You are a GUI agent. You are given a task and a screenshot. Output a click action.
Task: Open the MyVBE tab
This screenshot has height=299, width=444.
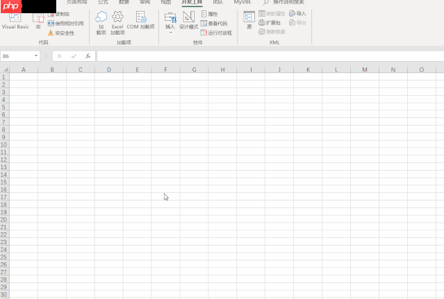[242, 2]
